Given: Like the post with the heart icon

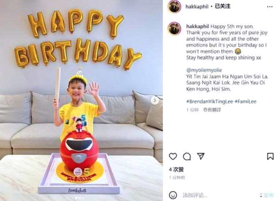Looking at the screenshot, I should pyautogui.click(x=173, y=156).
